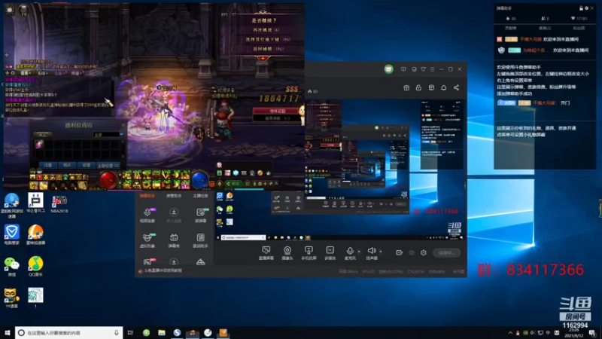Open the 电脑管家 desktop icon
602x339 pixels.
11,235
